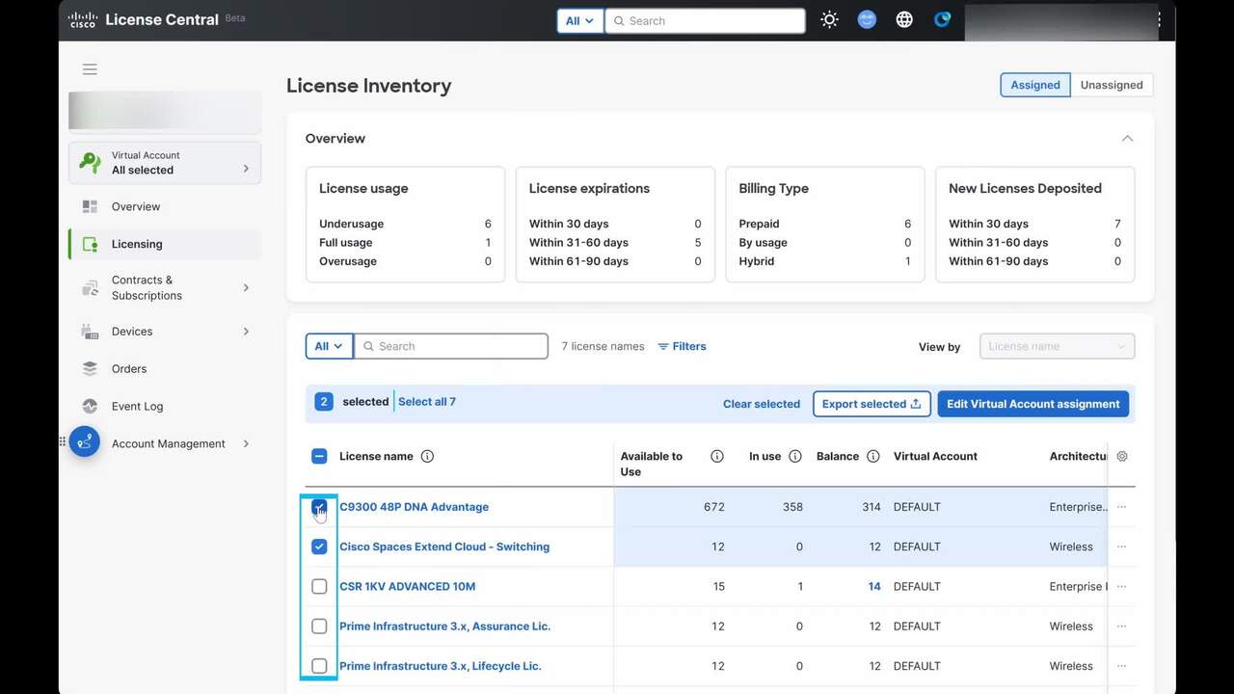The height and width of the screenshot is (694, 1234).
Task: Check the CSR 1KV ADVANCED 10M checkbox
Action: tap(319, 586)
